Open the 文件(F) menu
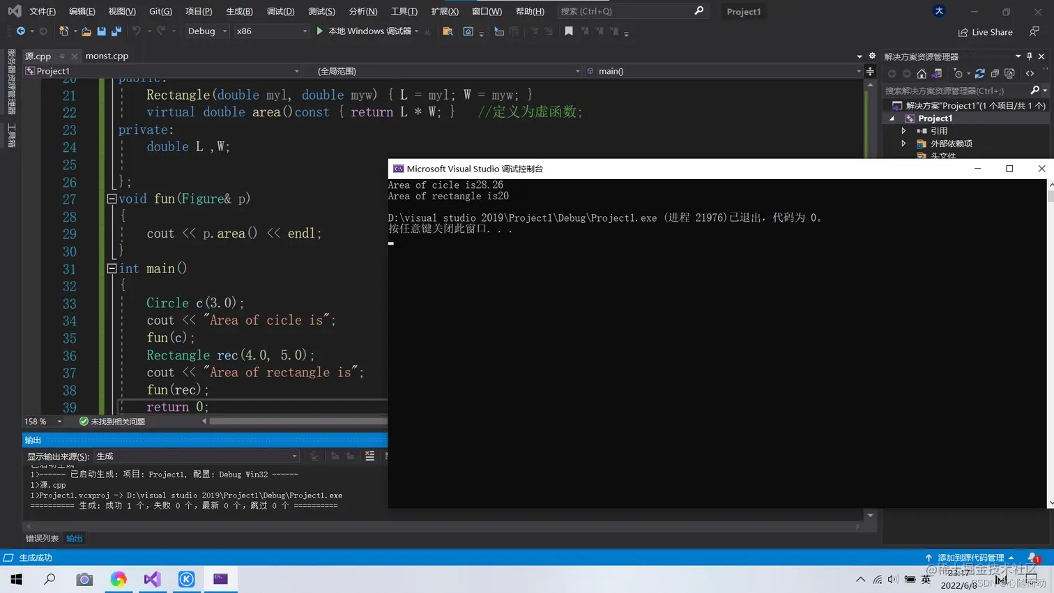 [43, 11]
